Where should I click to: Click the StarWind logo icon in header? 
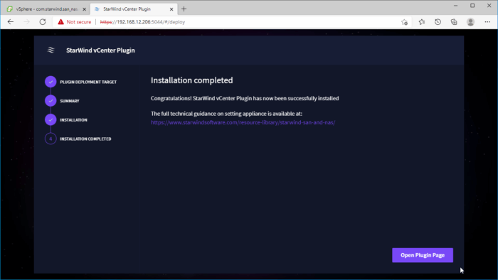tap(51, 50)
